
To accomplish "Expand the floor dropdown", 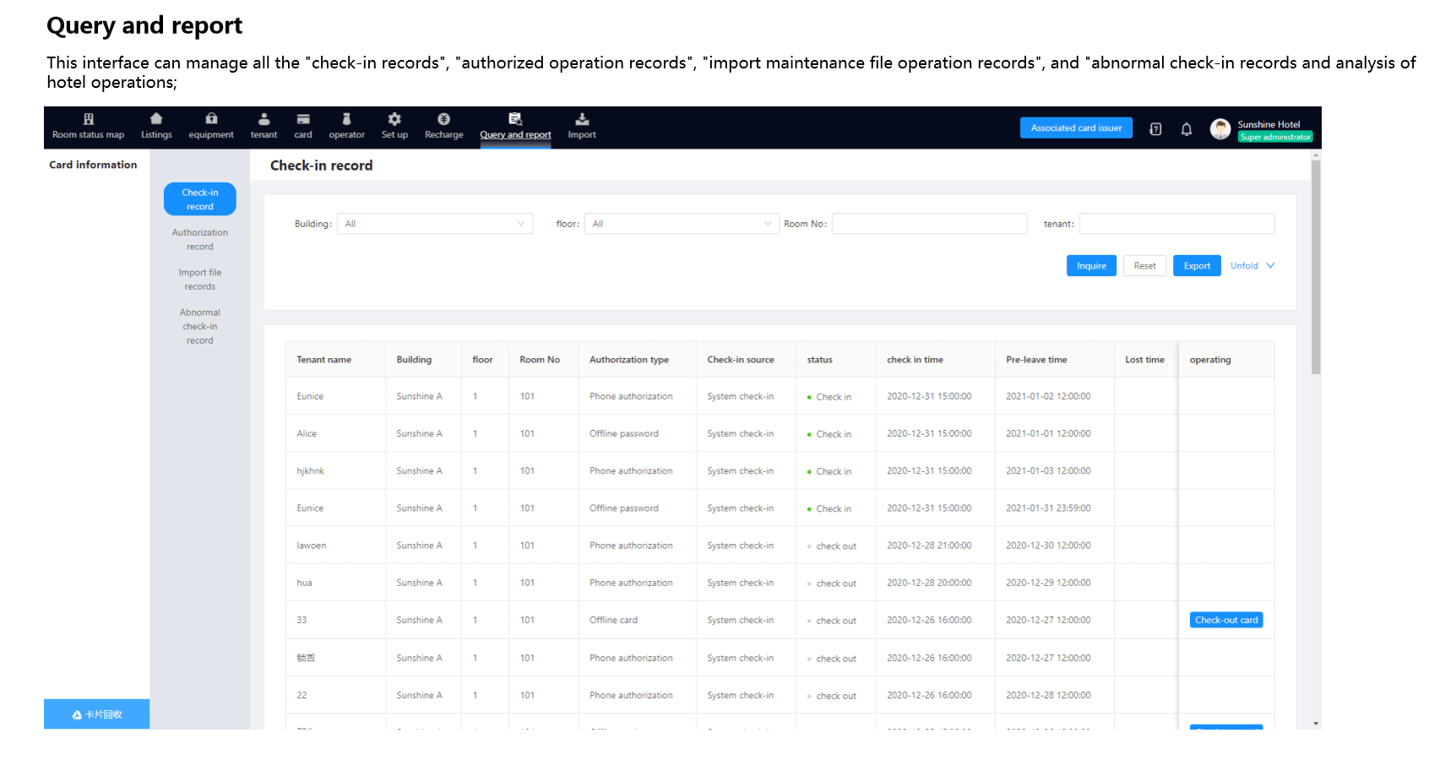I will pos(681,224).
